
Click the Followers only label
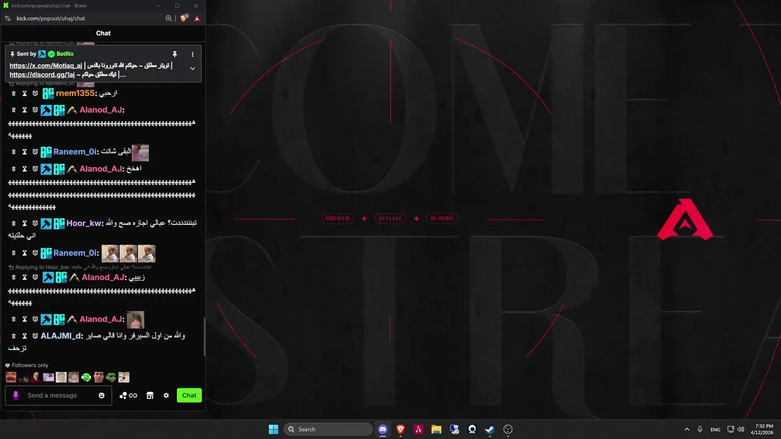pos(30,366)
